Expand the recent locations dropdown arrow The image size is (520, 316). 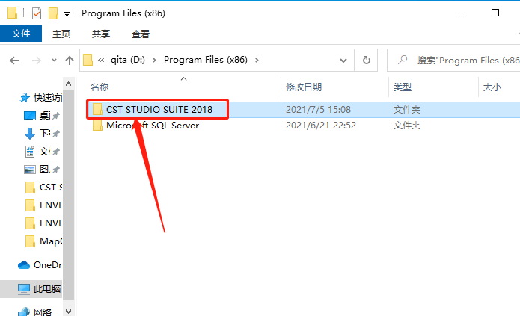54,61
